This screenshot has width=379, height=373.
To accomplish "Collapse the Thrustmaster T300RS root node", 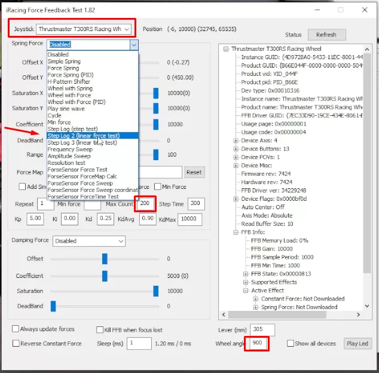I will (x=226, y=49).
